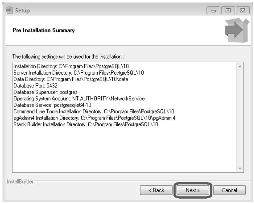Select the Database Superuser: postgres line
This screenshot has width=254, height=203.
pyautogui.click(x=45, y=92)
